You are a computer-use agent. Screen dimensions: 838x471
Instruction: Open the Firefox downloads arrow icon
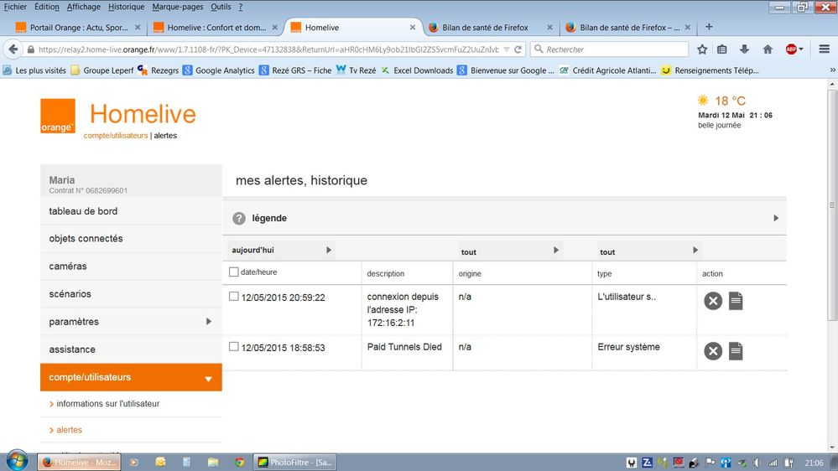pyautogui.click(x=744, y=49)
